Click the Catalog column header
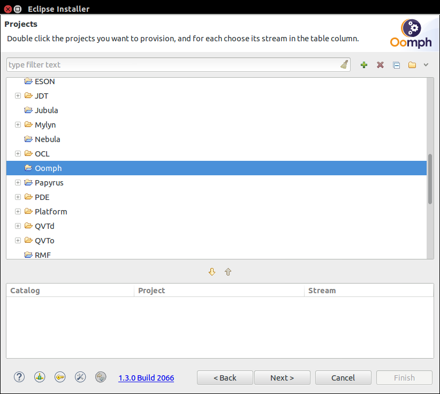Viewport: 440px width, 394px height. (x=70, y=291)
